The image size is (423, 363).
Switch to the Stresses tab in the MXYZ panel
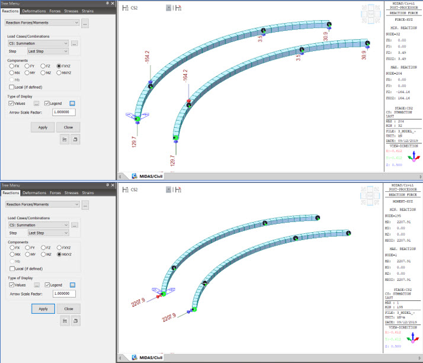pyautogui.click(x=71, y=192)
